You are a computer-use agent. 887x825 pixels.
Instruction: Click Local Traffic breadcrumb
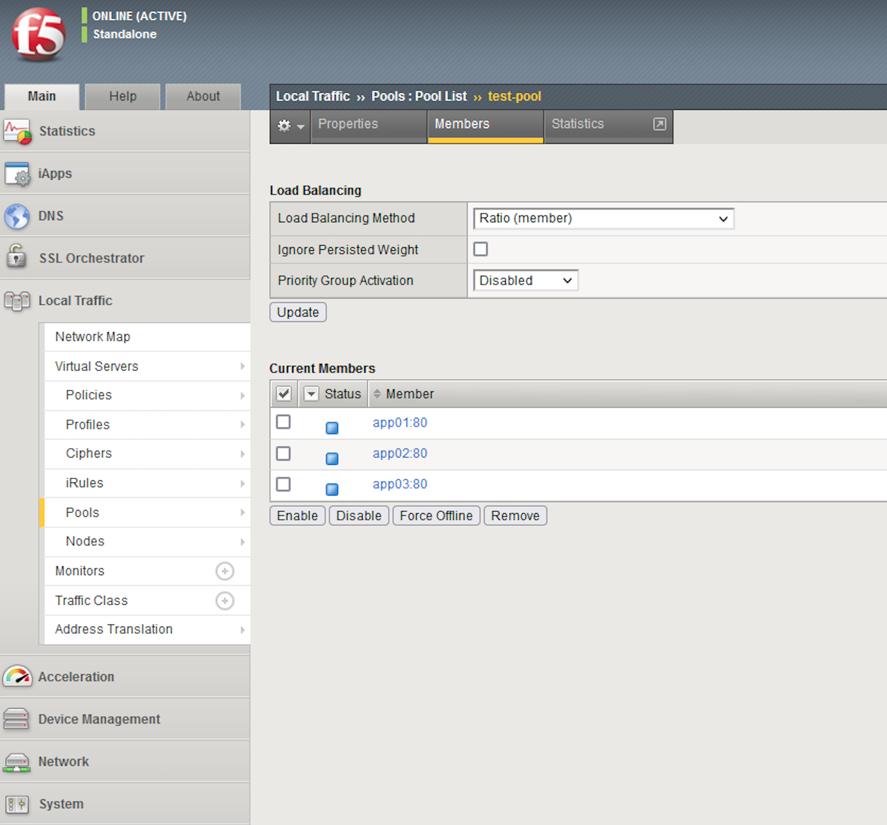click(x=313, y=96)
